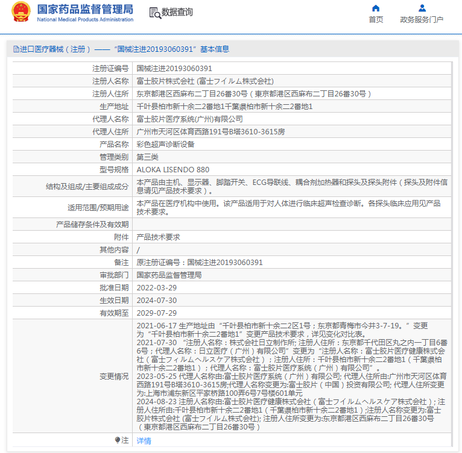The width and height of the screenshot is (462, 453).
Task: Click 进口医疗器械（注册） in the panel header
Action: point(55,49)
